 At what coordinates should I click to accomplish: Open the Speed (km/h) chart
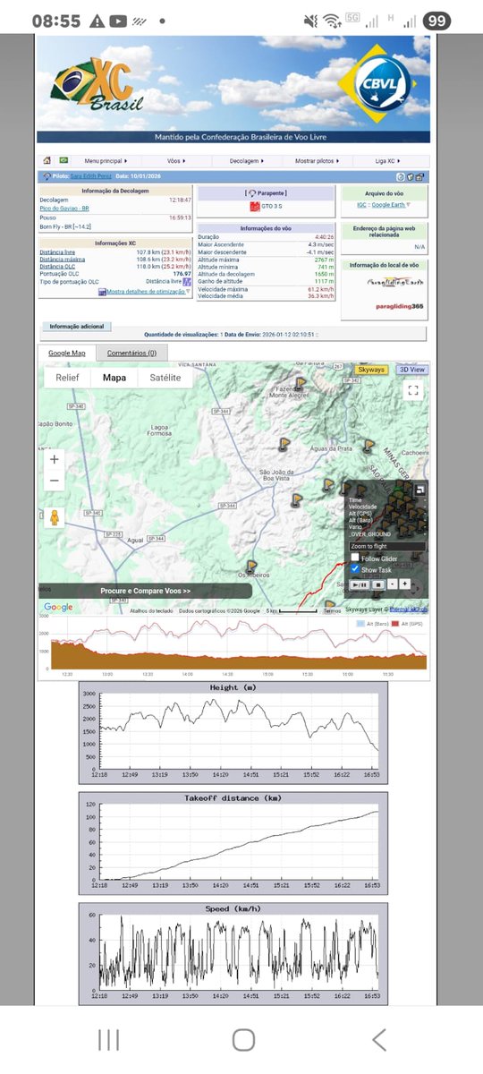(233, 954)
